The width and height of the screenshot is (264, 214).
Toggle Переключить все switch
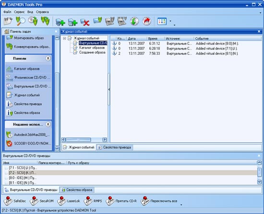(x=159, y=201)
